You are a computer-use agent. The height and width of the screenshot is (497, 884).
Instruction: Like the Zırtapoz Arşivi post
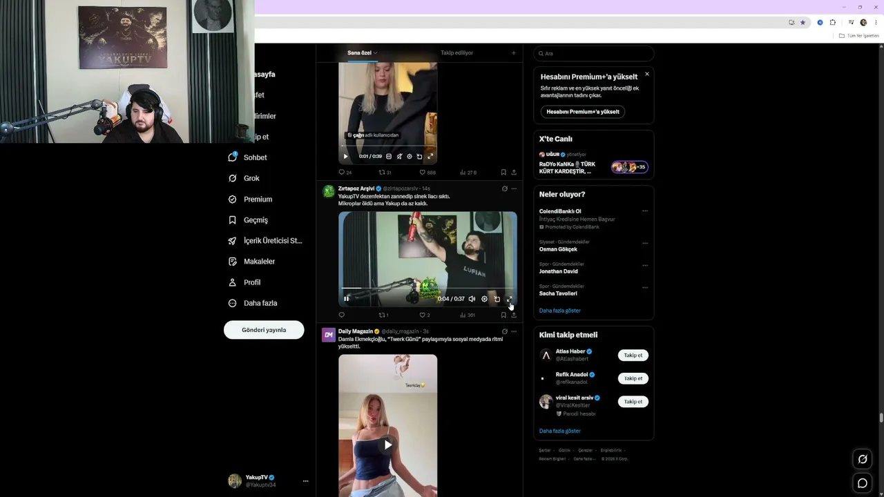point(425,315)
